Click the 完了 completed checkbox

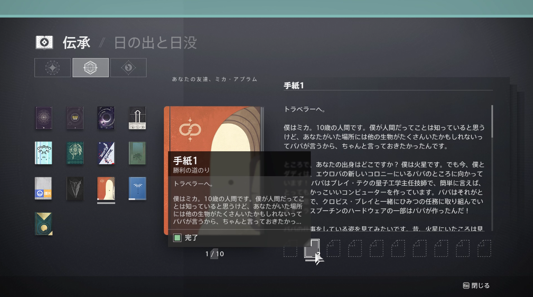pyautogui.click(x=177, y=238)
